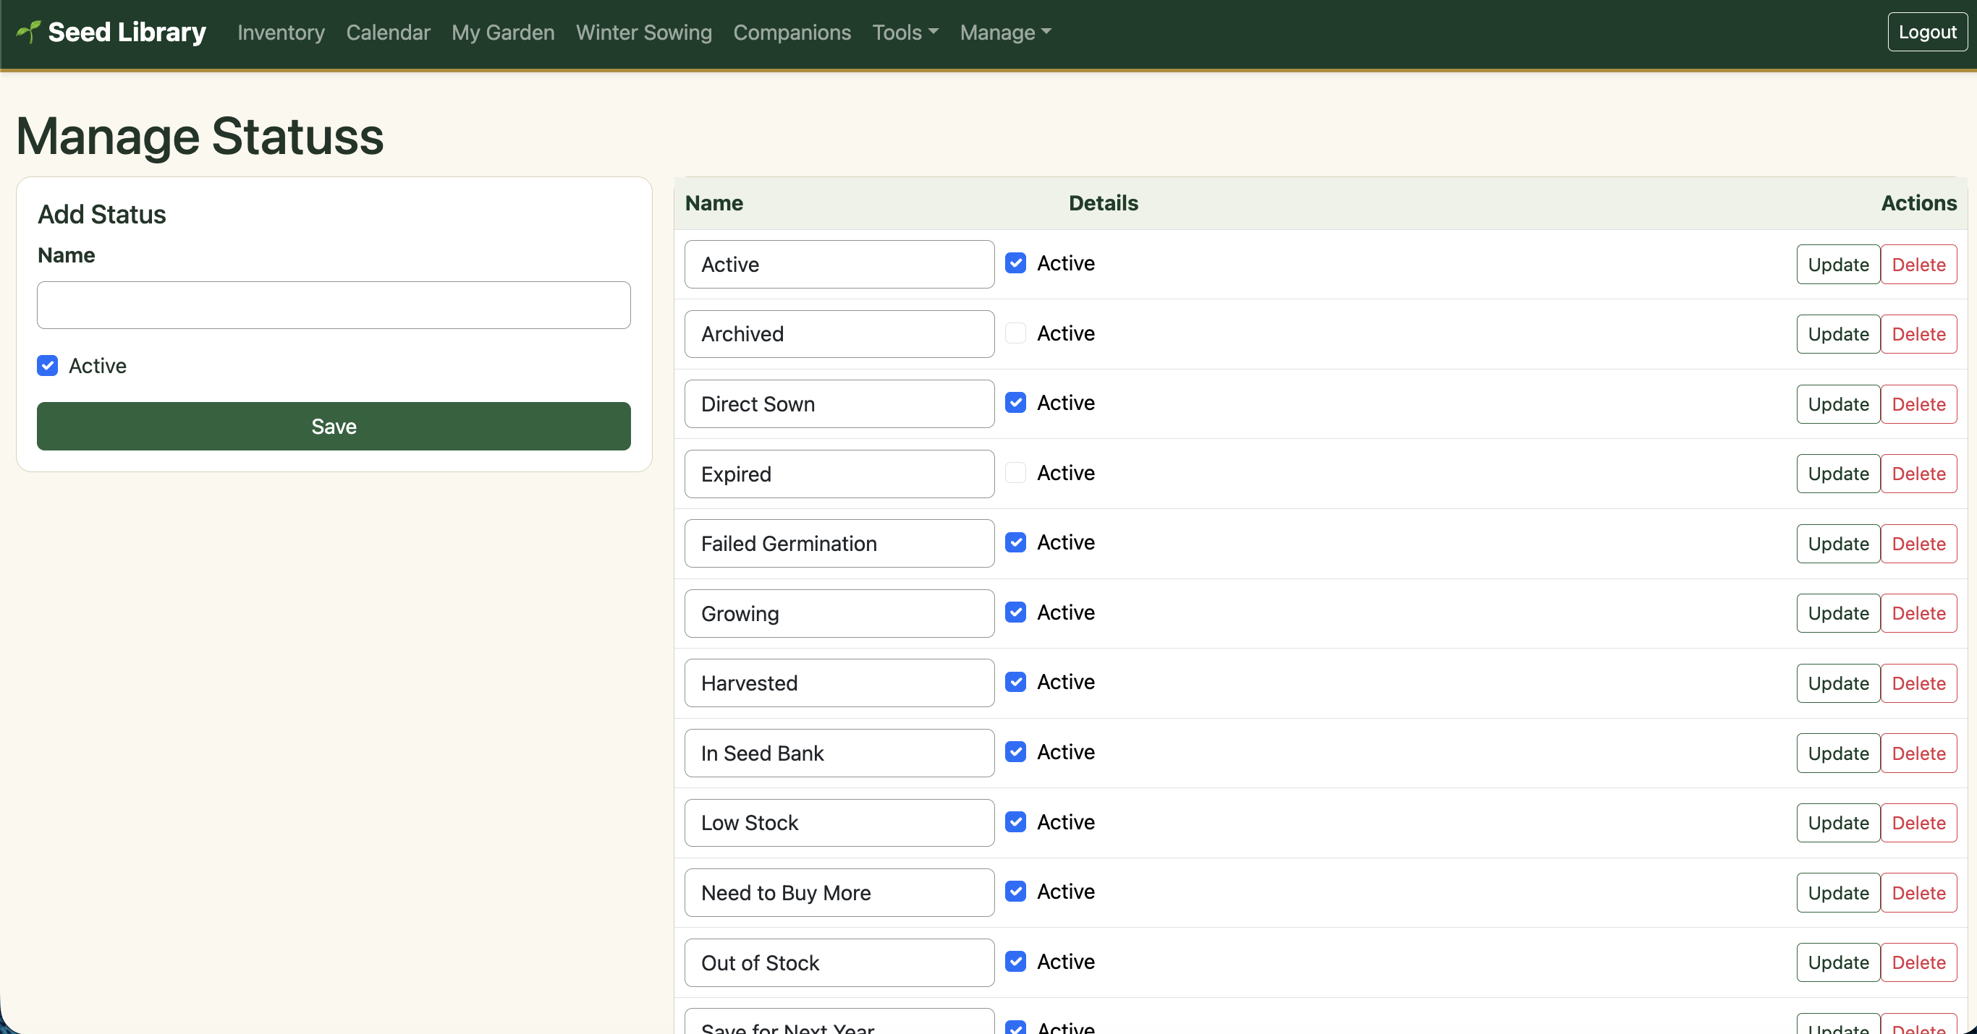Navigate to Winter Sowing

[643, 33]
